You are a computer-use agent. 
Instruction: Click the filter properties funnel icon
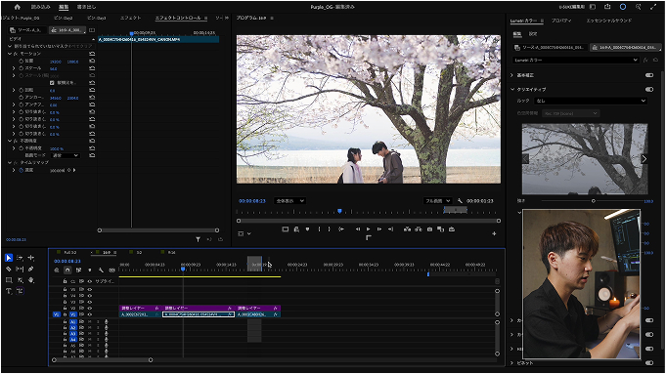pos(198,239)
